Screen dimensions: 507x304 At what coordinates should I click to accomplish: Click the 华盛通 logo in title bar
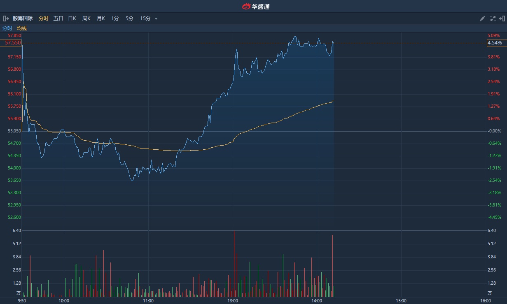pos(256,6)
